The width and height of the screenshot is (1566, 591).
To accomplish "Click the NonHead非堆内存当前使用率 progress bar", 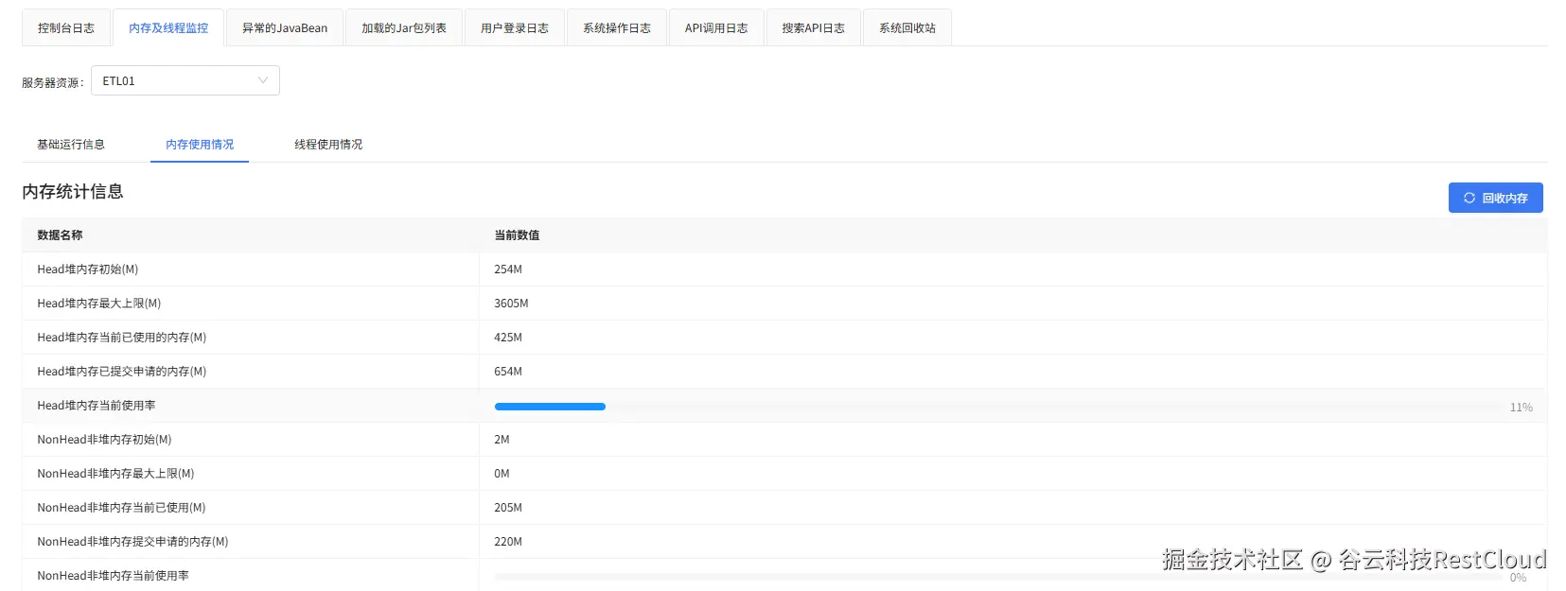I will pos(997,576).
